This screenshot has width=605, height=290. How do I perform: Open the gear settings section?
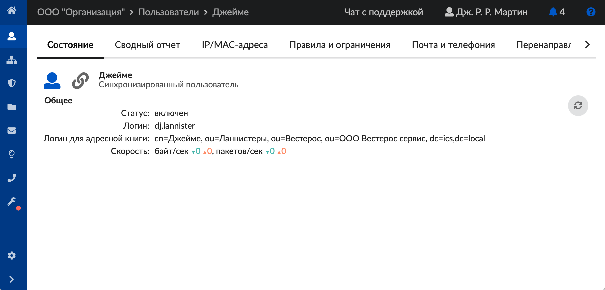pyautogui.click(x=12, y=255)
